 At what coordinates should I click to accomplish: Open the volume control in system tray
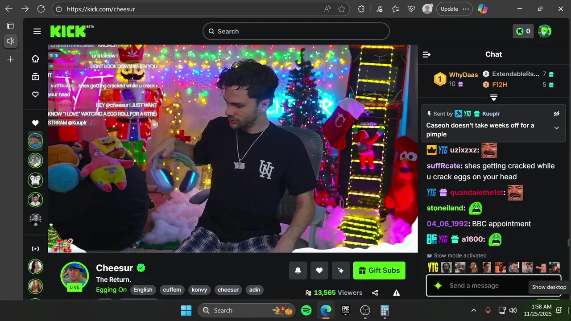point(513,310)
